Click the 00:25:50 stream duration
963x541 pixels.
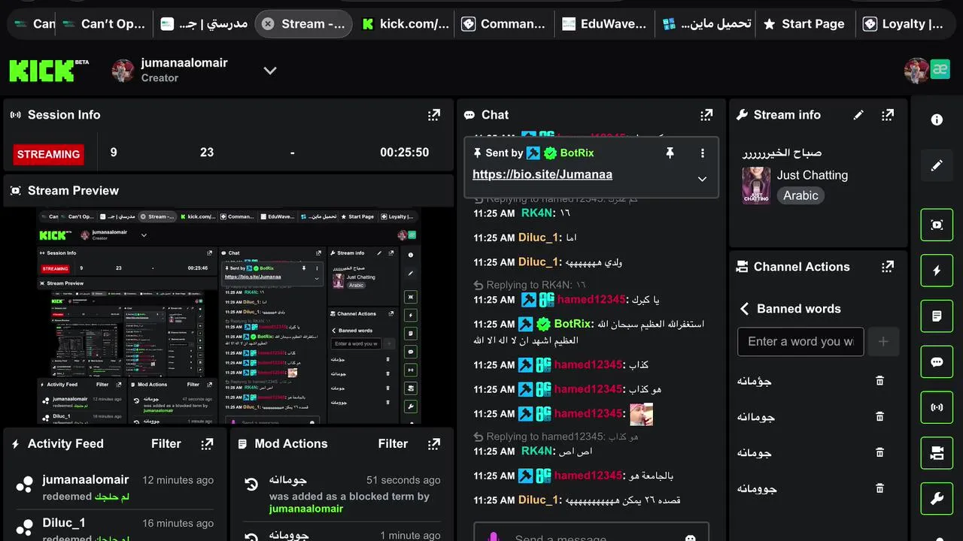click(x=404, y=153)
